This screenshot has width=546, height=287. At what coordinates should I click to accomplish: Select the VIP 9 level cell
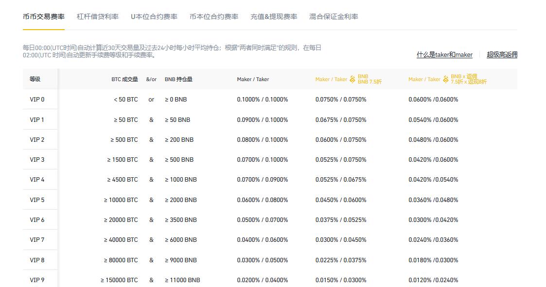click(37, 280)
